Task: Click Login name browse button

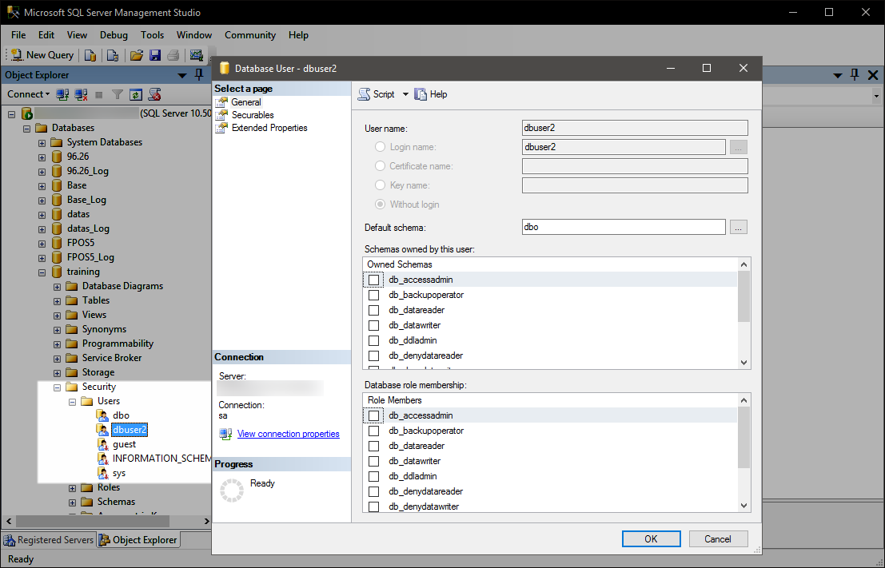Action: pos(738,147)
